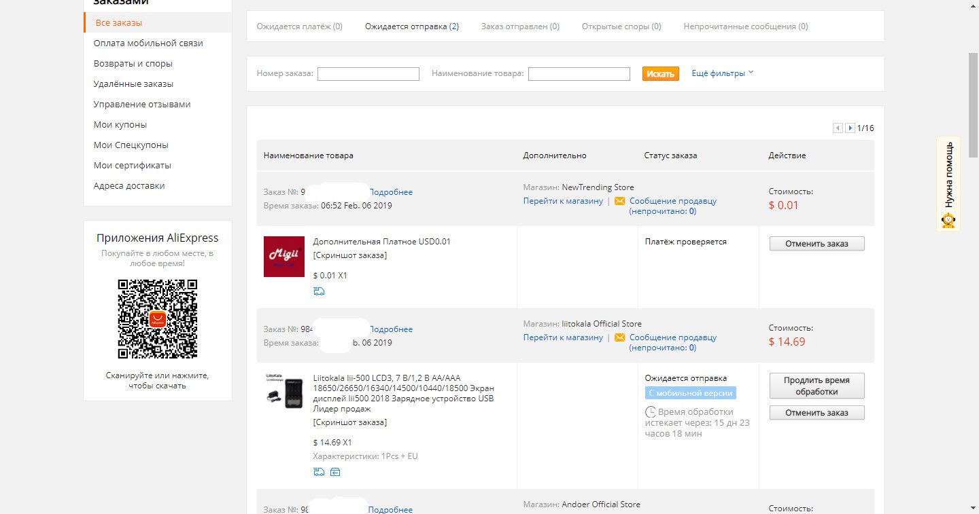
Task: Open the envelope message icon for NewTrending Store
Action: tap(619, 201)
